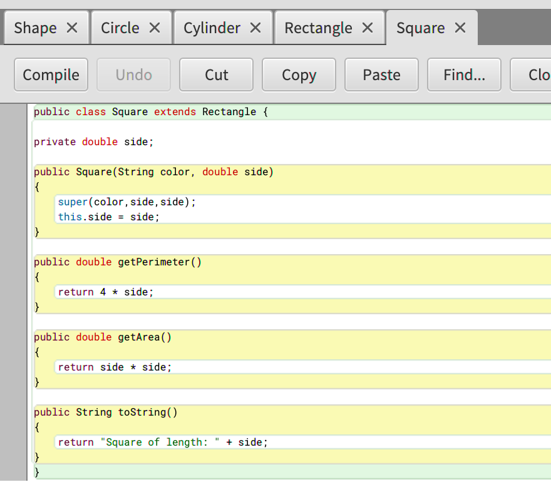The image size is (551, 502).
Task: Open the Find dialog
Action: (464, 74)
